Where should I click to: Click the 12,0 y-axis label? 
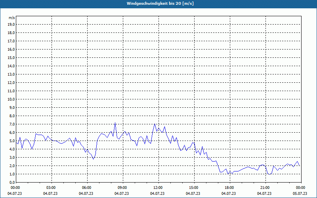tap(11, 83)
